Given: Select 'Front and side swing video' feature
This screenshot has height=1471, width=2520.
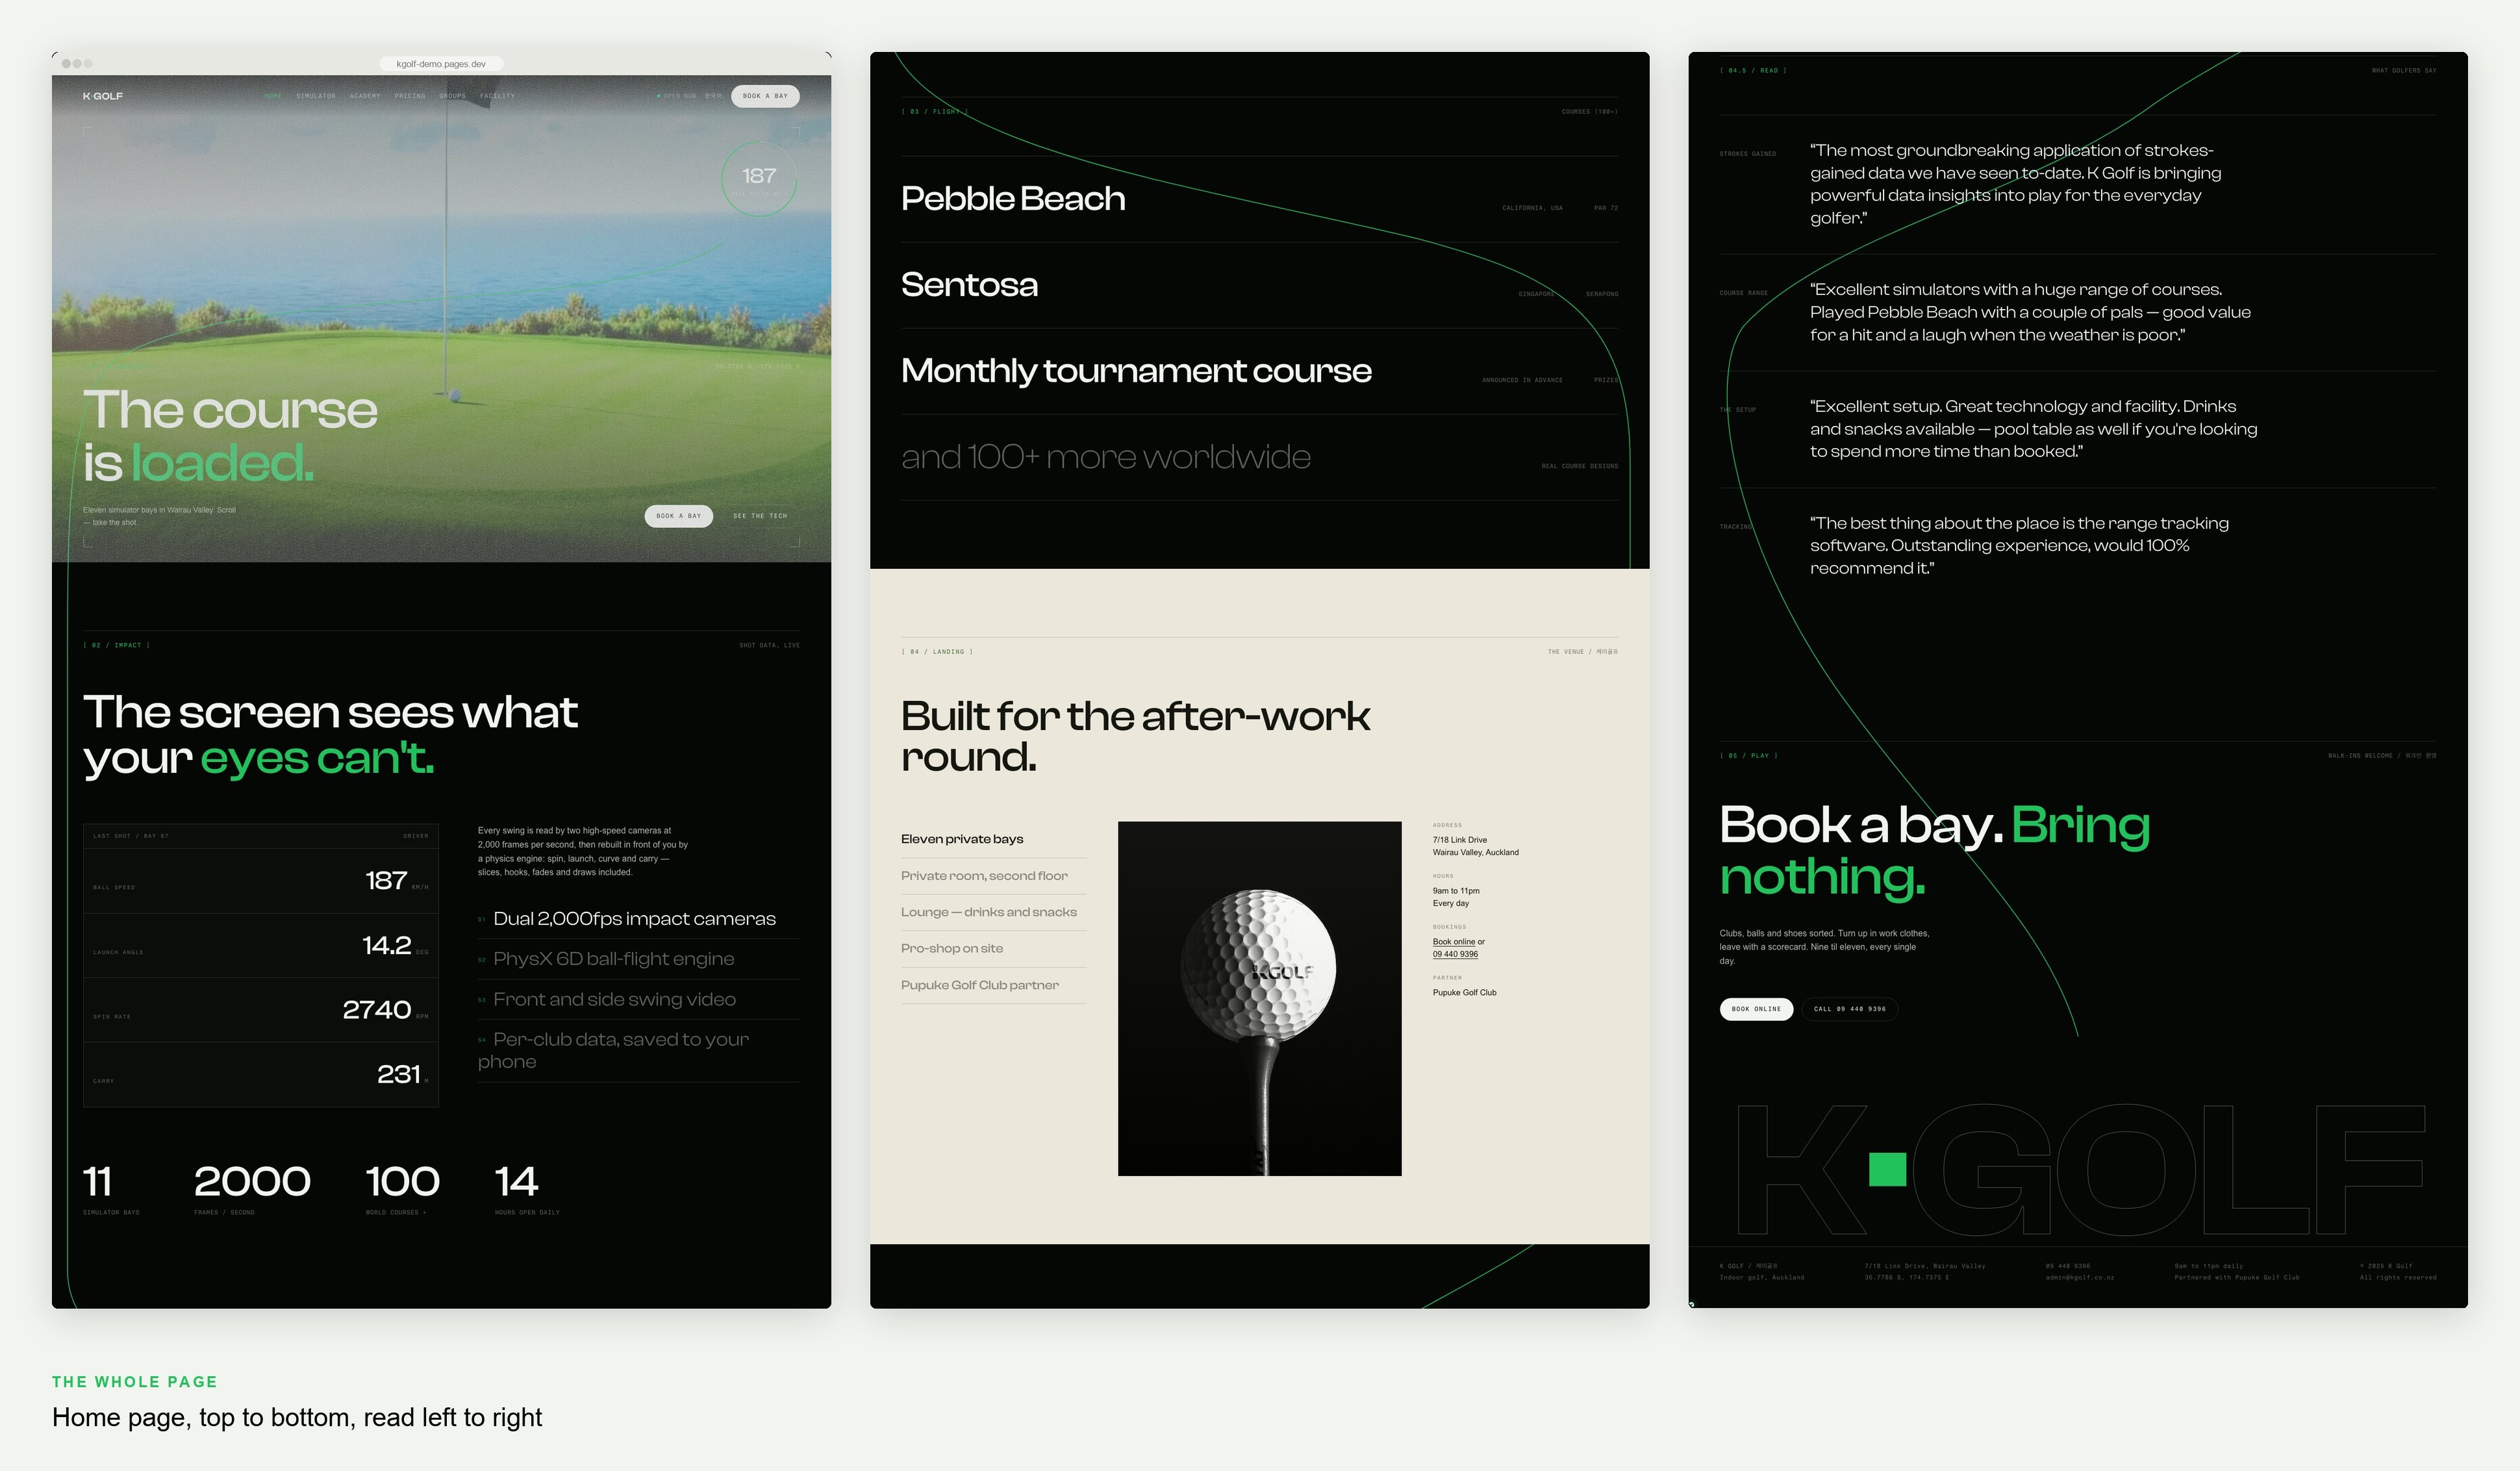Looking at the screenshot, I should coord(638,999).
